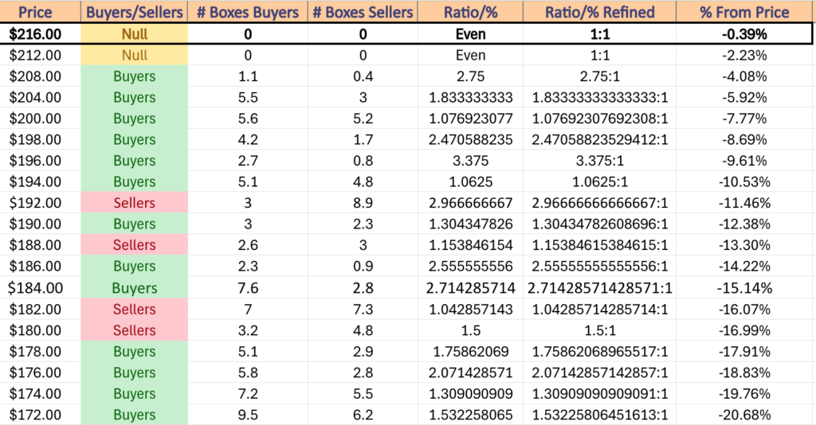Click the 0.4 boxes sellers cell

point(363,76)
